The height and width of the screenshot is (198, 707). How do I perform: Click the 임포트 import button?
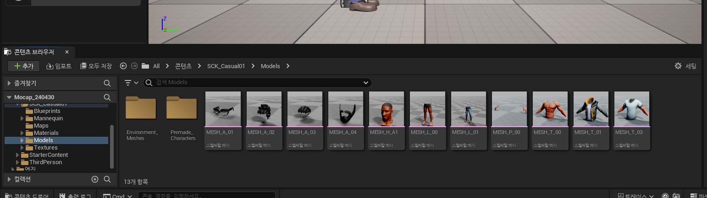tap(59, 66)
